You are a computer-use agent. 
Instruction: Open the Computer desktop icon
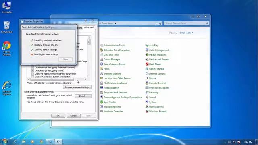[7, 7]
